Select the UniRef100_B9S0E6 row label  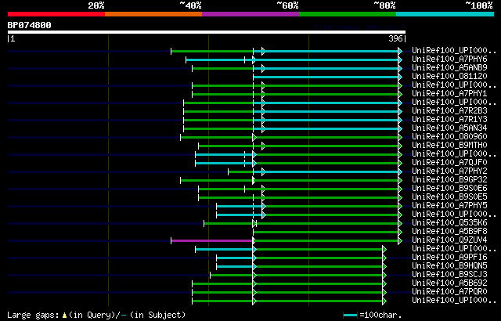pos(449,189)
